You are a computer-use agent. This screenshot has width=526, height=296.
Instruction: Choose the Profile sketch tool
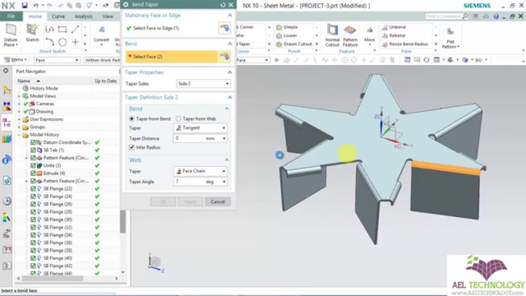[x=50, y=29]
